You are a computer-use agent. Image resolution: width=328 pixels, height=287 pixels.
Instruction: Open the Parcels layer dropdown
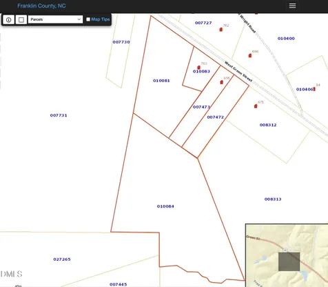55,19
